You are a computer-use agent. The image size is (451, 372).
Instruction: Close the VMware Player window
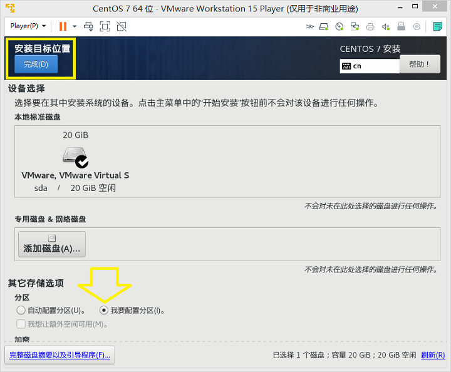435,6
